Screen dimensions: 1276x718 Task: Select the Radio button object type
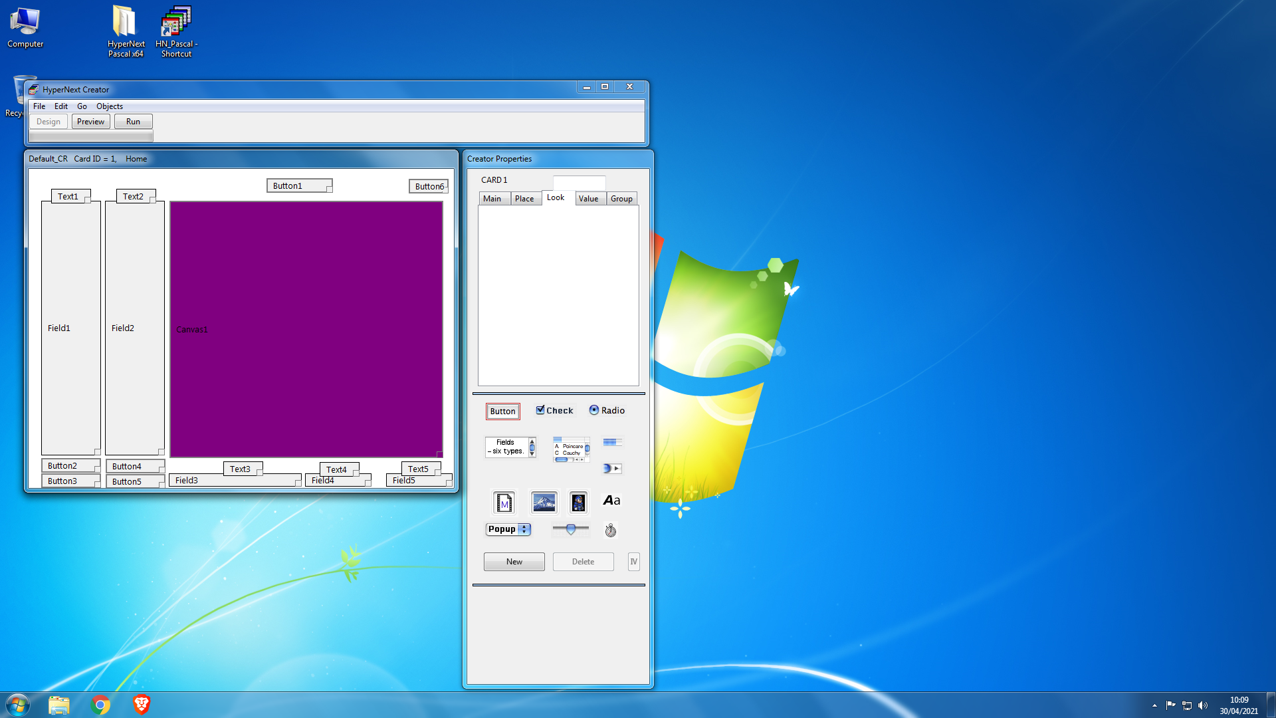[x=607, y=410]
